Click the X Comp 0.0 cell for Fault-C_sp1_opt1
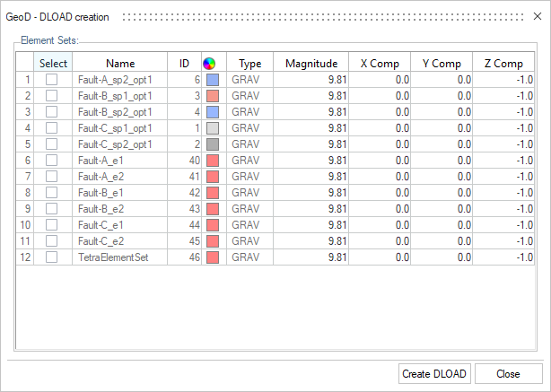 (x=380, y=128)
